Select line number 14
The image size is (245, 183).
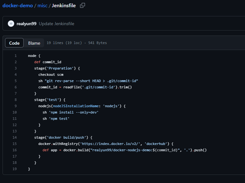pos(14,137)
